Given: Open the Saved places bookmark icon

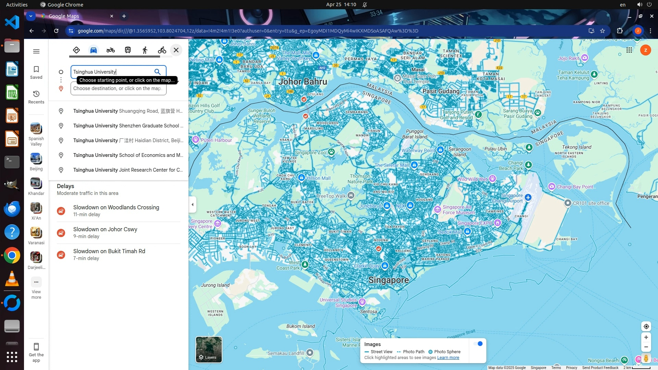Looking at the screenshot, I should [x=36, y=72].
